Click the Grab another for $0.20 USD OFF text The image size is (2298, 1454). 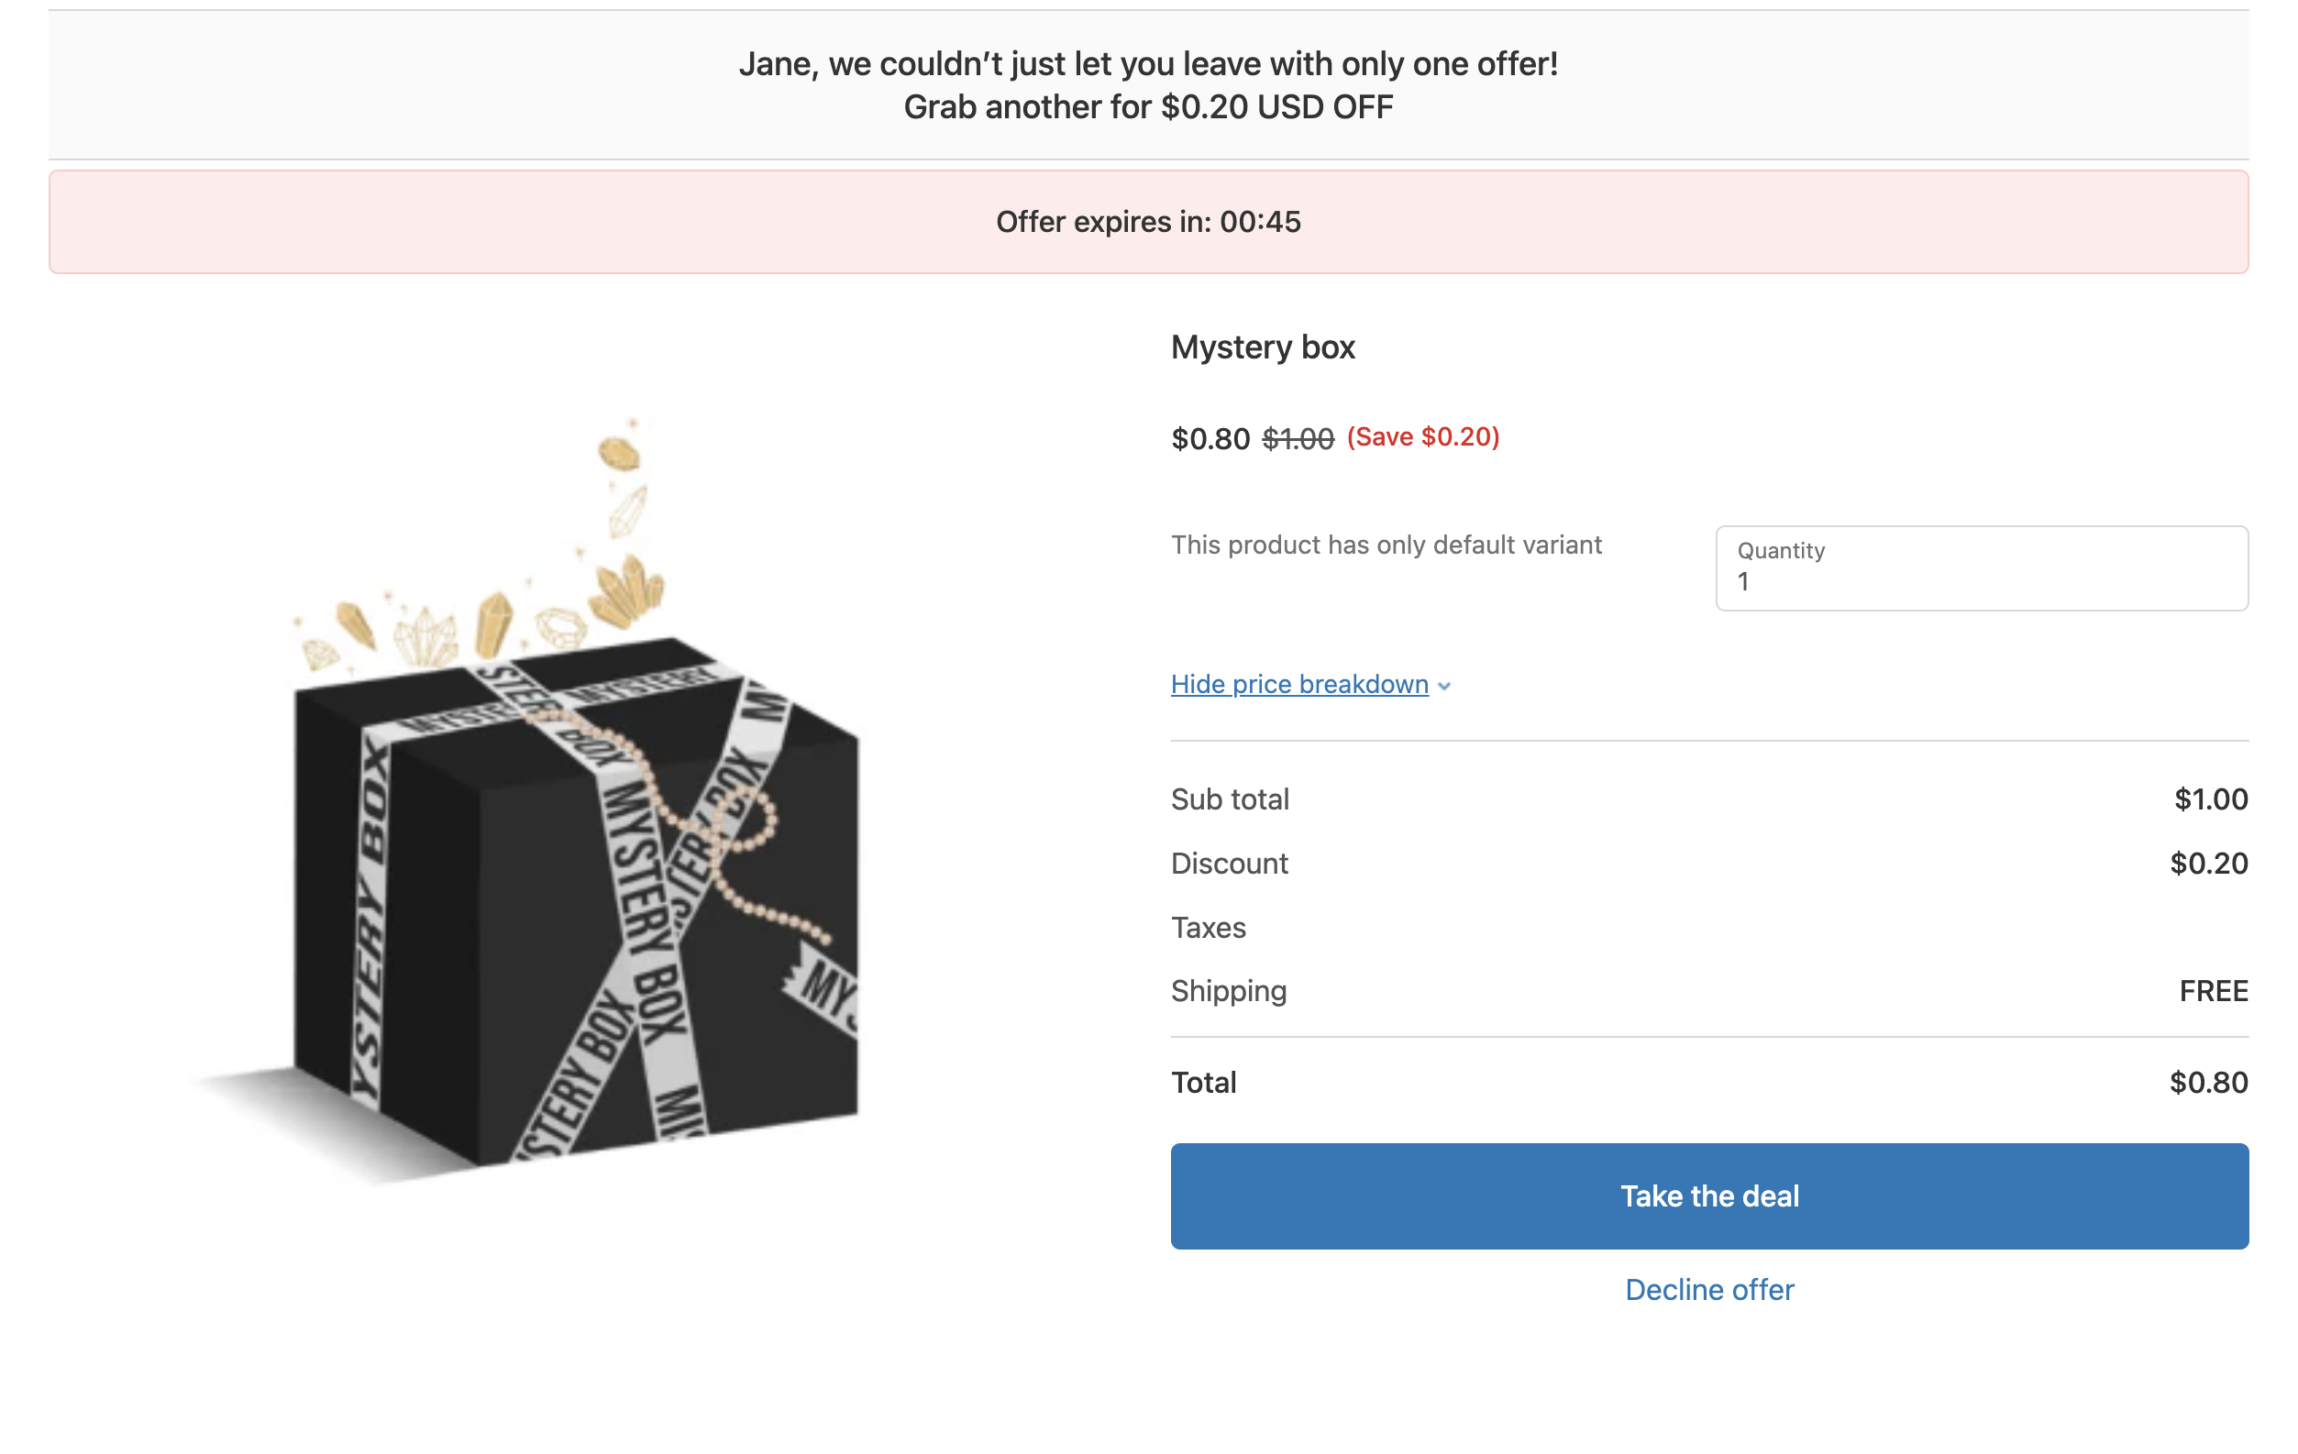(x=1148, y=107)
